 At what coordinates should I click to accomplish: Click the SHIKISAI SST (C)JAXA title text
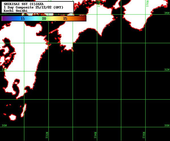pyautogui.click(x=24, y=4)
